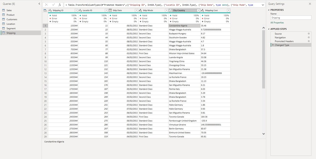
Task: Open Locatio ID column filter dropdown
Action: click(x=106, y=11)
